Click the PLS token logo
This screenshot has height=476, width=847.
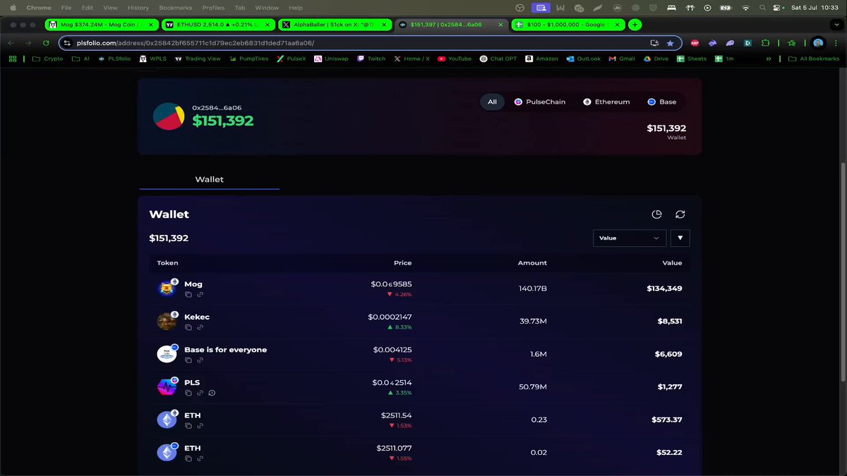[167, 386]
